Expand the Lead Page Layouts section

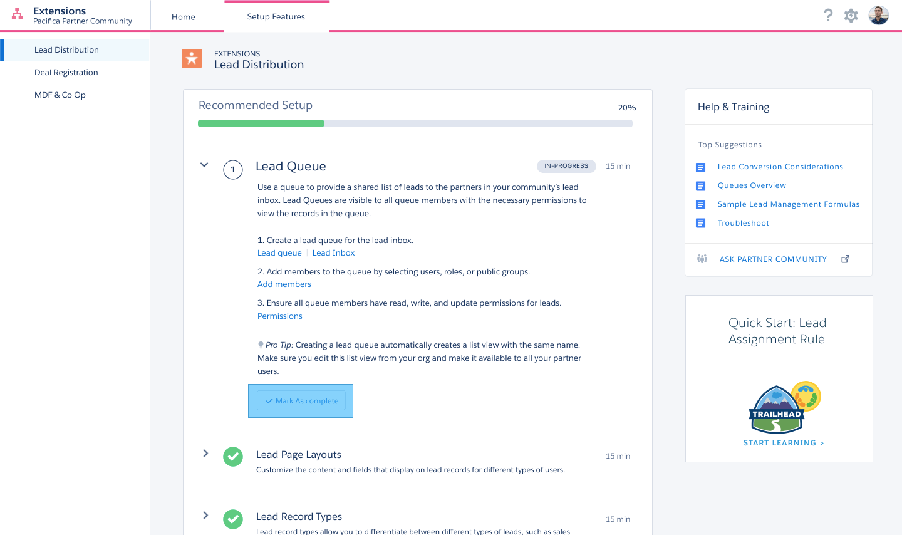(205, 453)
